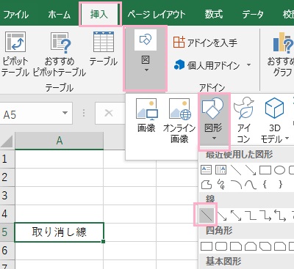The height and width of the screenshot is (269, 294).
Task: Pick the plain rectangle under 四角形
Action: coord(207,246)
